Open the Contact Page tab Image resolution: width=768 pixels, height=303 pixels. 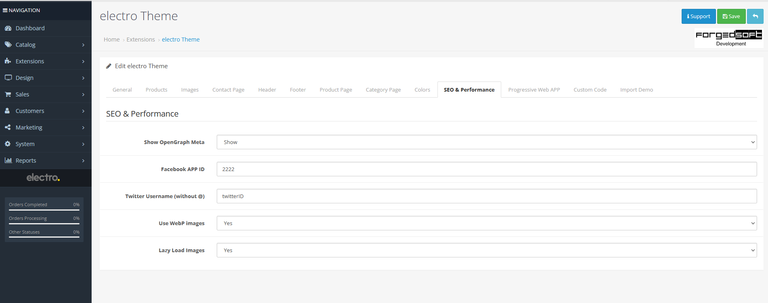(228, 90)
